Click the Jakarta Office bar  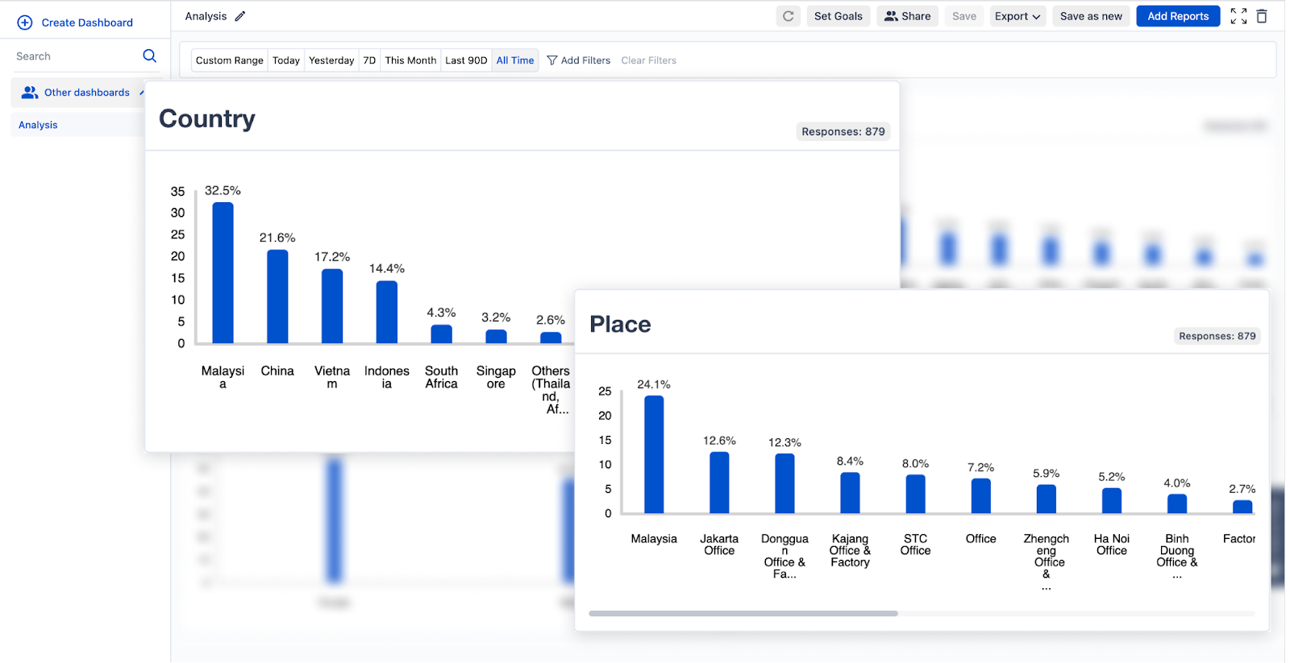click(x=719, y=483)
